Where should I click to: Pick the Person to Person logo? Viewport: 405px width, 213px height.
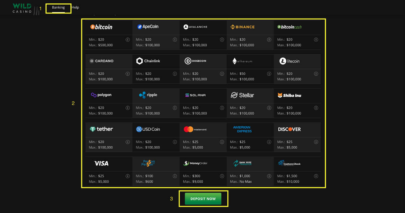pos(148,163)
